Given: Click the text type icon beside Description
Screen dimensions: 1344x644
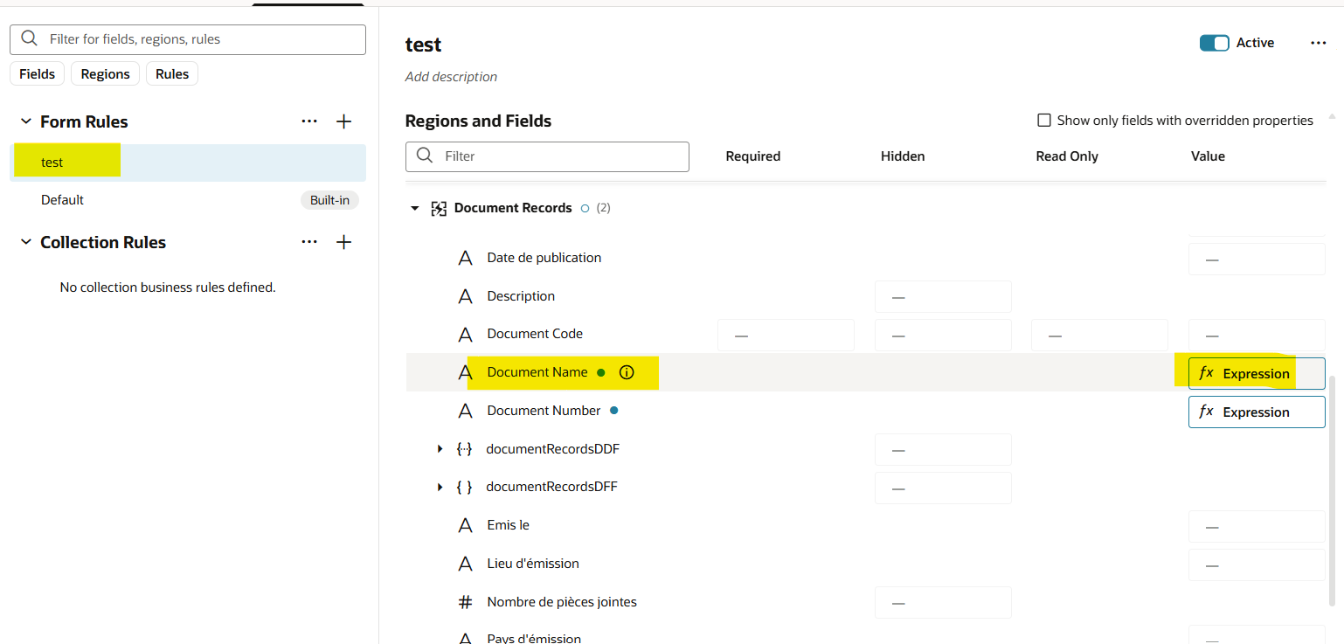Looking at the screenshot, I should click(466, 296).
